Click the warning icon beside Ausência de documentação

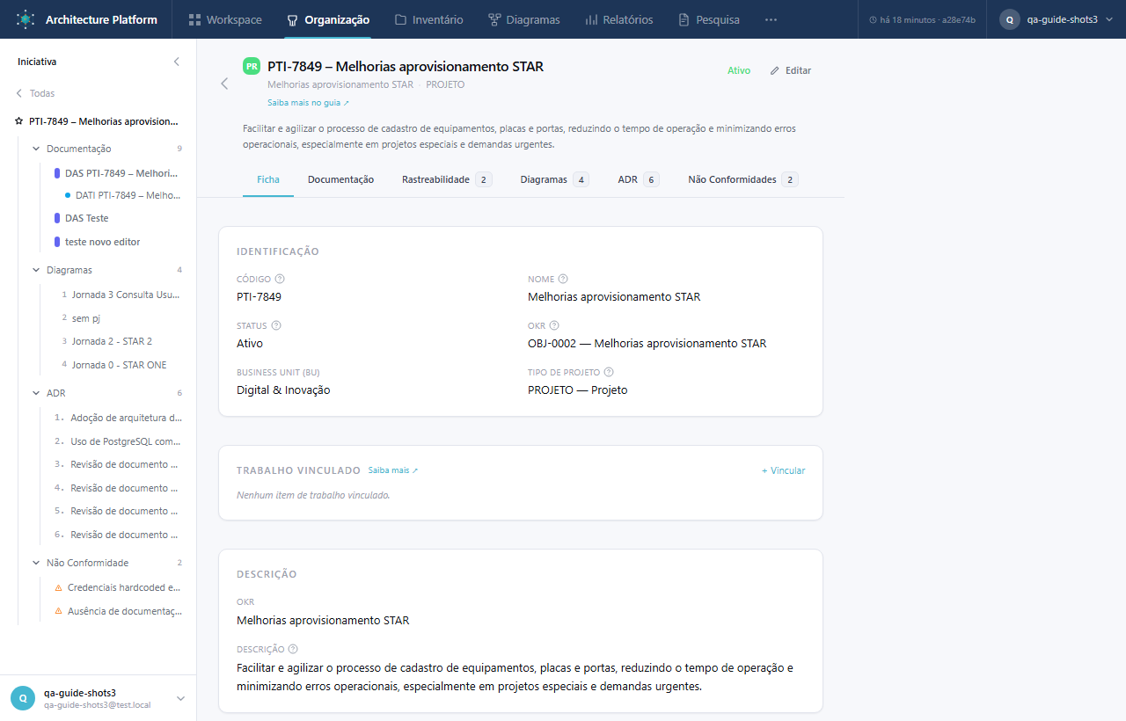(59, 611)
